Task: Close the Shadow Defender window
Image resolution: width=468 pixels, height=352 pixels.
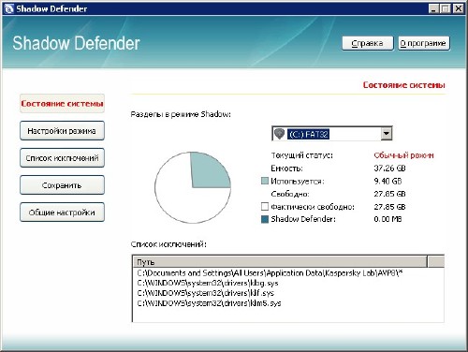Action: pyautogui.click(x=458, y=8)
